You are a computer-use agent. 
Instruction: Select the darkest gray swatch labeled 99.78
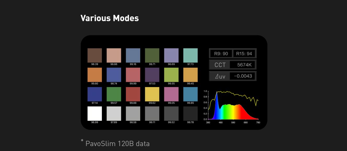pos(190,113)
